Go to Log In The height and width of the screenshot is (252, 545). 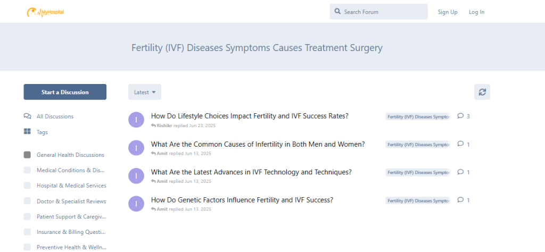point(476,12)
